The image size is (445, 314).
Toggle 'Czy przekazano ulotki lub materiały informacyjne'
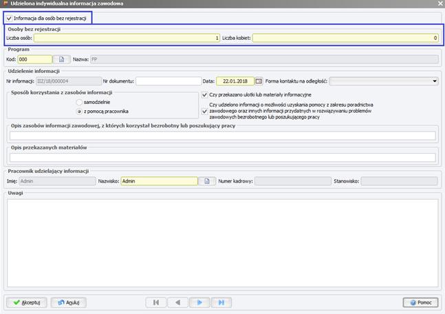[205, 94]
